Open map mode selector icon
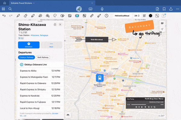The width and height of the screenshot is (181, 120). click(162, 23)
